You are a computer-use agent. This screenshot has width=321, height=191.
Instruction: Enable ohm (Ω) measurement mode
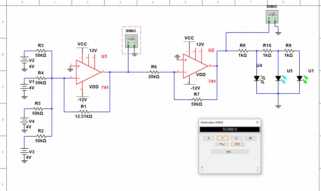pos(236,138)
